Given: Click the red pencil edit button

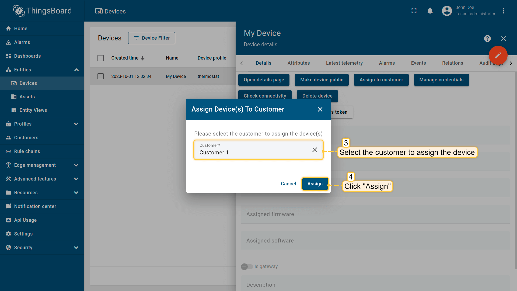Looking at the screenshot, I should coord(498,55).
